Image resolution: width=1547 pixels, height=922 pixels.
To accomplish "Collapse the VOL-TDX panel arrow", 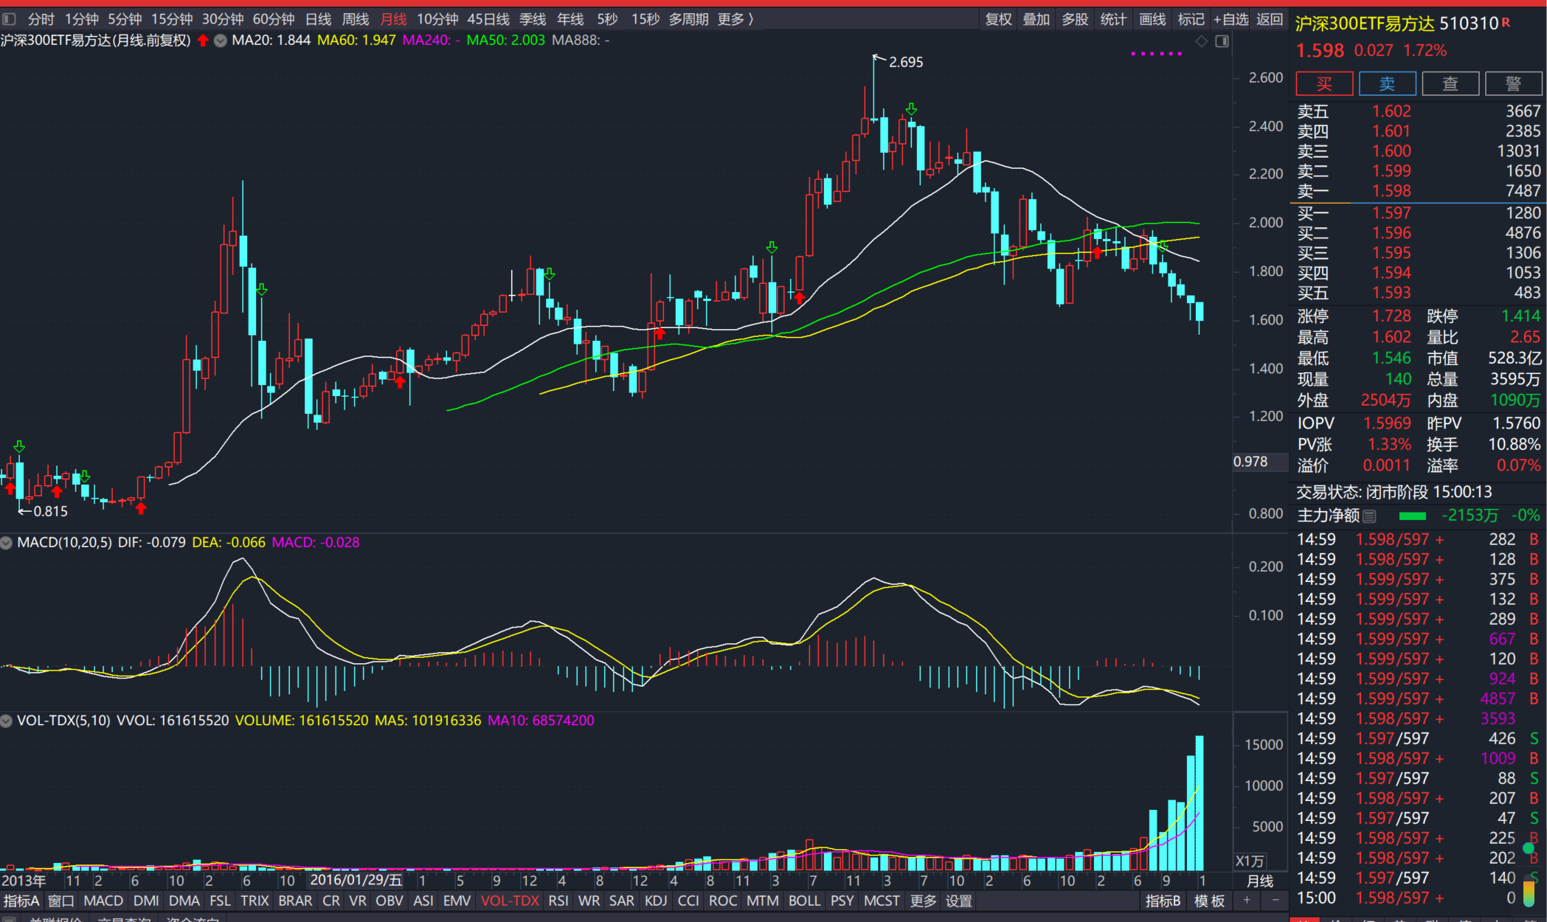I will (7, 721).
